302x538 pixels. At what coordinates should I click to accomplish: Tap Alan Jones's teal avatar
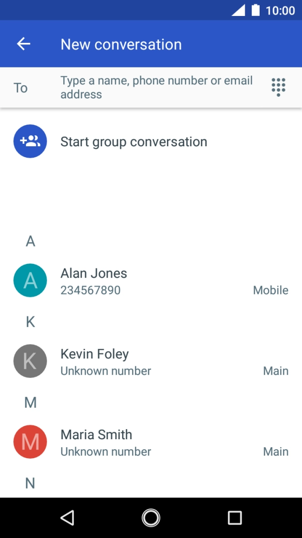tap(30, 280)
